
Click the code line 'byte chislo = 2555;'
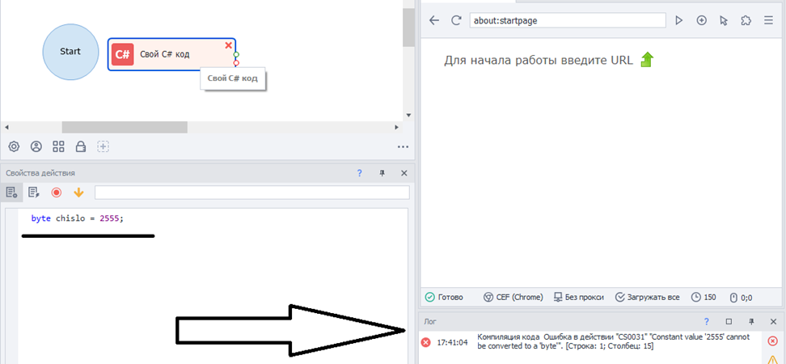(77, 218)
